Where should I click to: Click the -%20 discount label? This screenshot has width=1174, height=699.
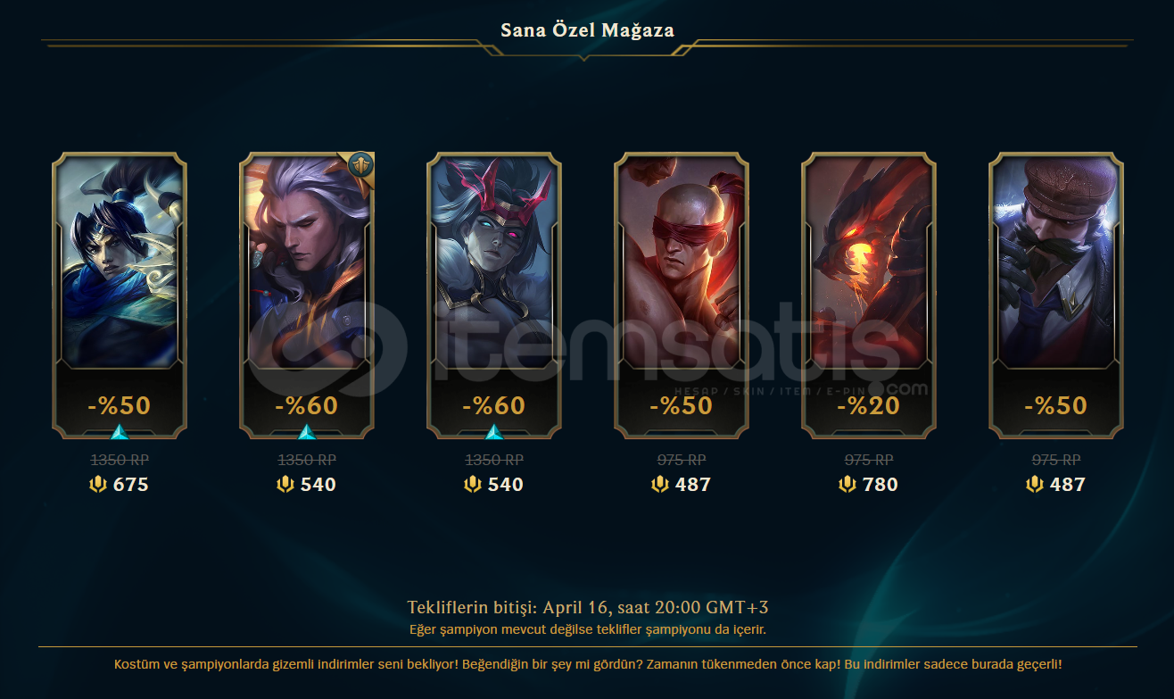pyautogui.click(x=869, y=405)
